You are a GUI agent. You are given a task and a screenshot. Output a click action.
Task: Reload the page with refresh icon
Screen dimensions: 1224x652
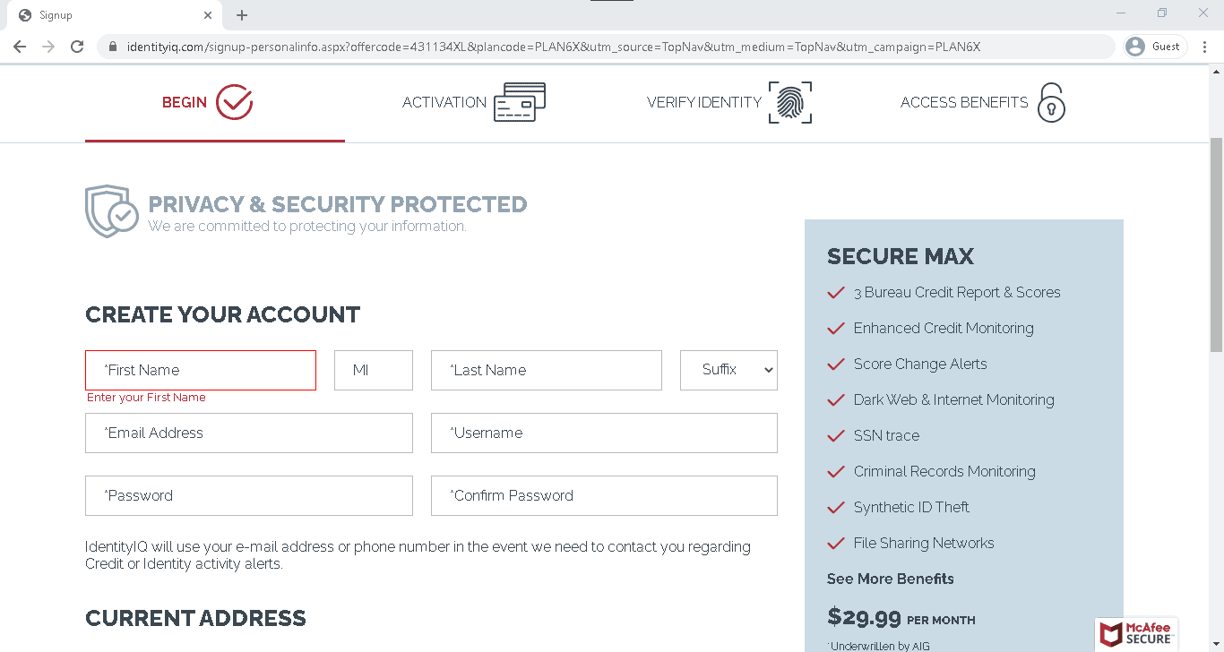click(x=77, y=46)
